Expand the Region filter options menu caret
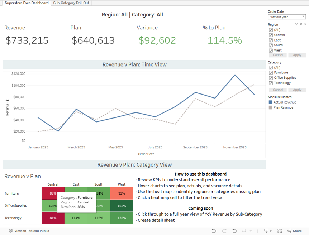 pyautogui.click(x=305, y=24)
